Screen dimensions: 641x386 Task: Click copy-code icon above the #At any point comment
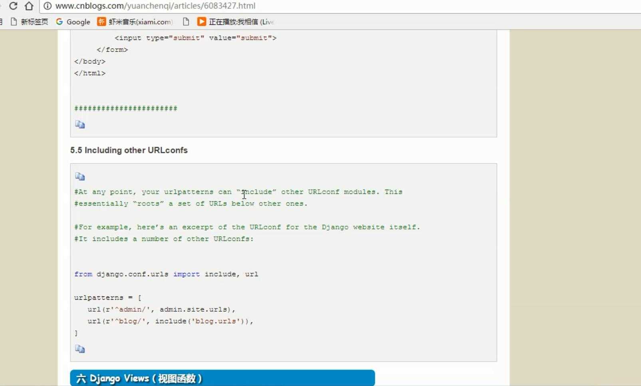click(x=80, y=177)
